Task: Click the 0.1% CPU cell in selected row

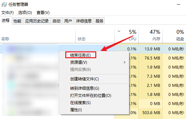Action: 127,49
